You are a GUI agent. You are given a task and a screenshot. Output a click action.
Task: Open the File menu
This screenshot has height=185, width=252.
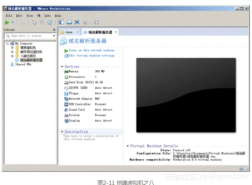[9, 16]
